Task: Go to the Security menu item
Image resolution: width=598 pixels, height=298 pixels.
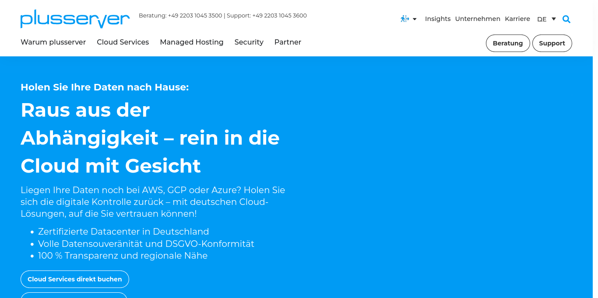Action: [x=249, y=42]
